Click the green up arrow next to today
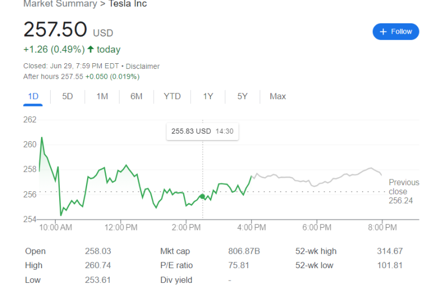The image size is (440, 296). (x=91, y=50)
